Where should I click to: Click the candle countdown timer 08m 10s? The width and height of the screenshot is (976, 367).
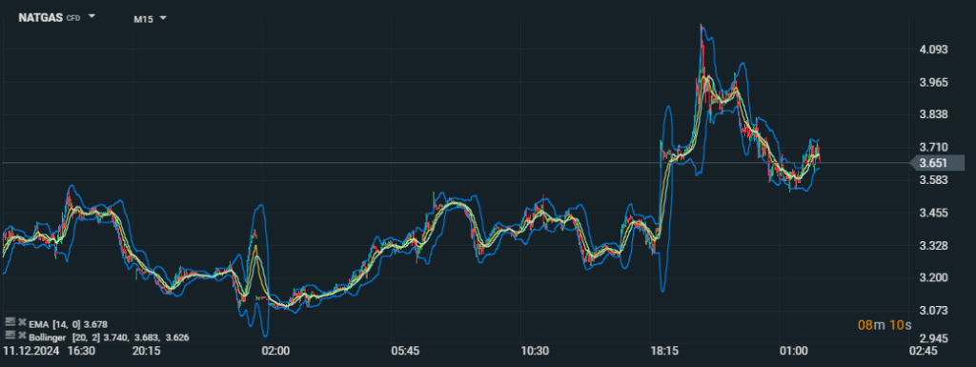[x=884, y=325]
